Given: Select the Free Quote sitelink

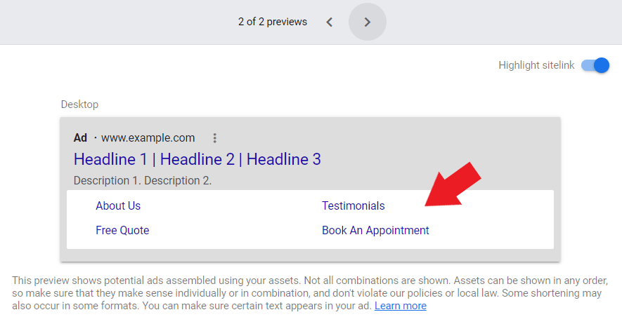Looking at the screenshot, I should coord(122,230).
